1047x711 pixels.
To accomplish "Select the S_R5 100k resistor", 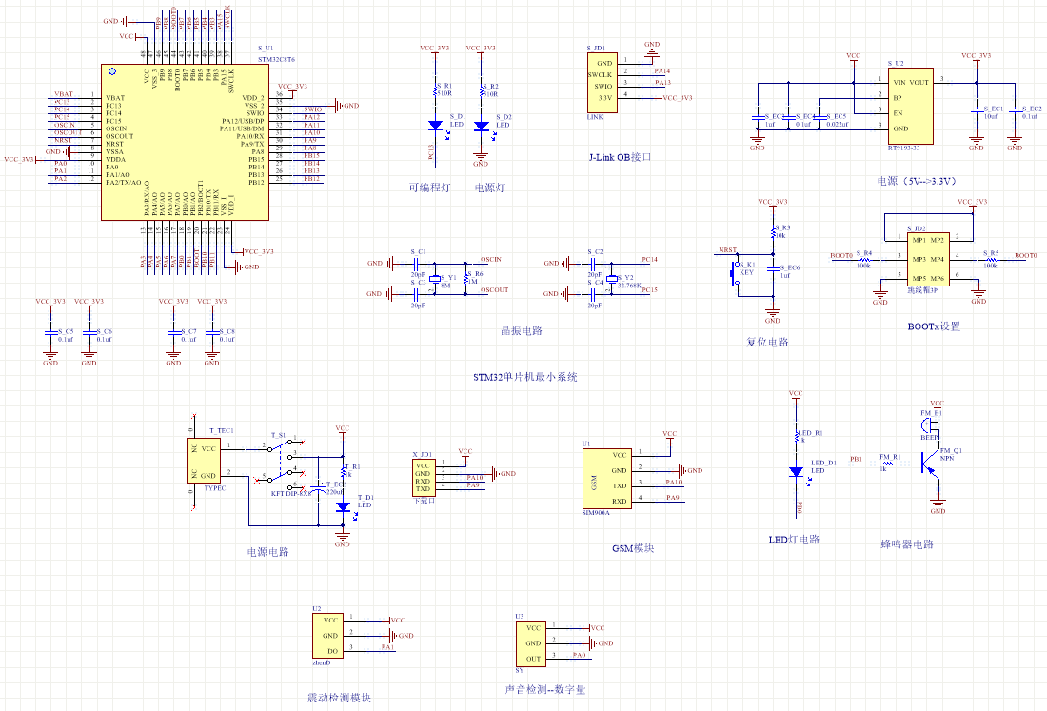I will coord(991,260).
